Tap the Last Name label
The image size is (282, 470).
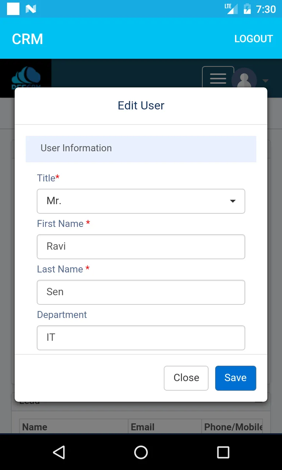[63, 269]
